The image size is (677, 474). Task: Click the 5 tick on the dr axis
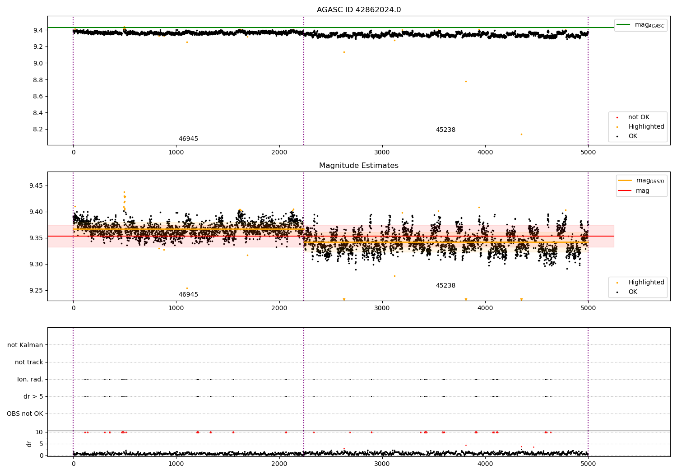pyautogui.click(x=41, y=444)
